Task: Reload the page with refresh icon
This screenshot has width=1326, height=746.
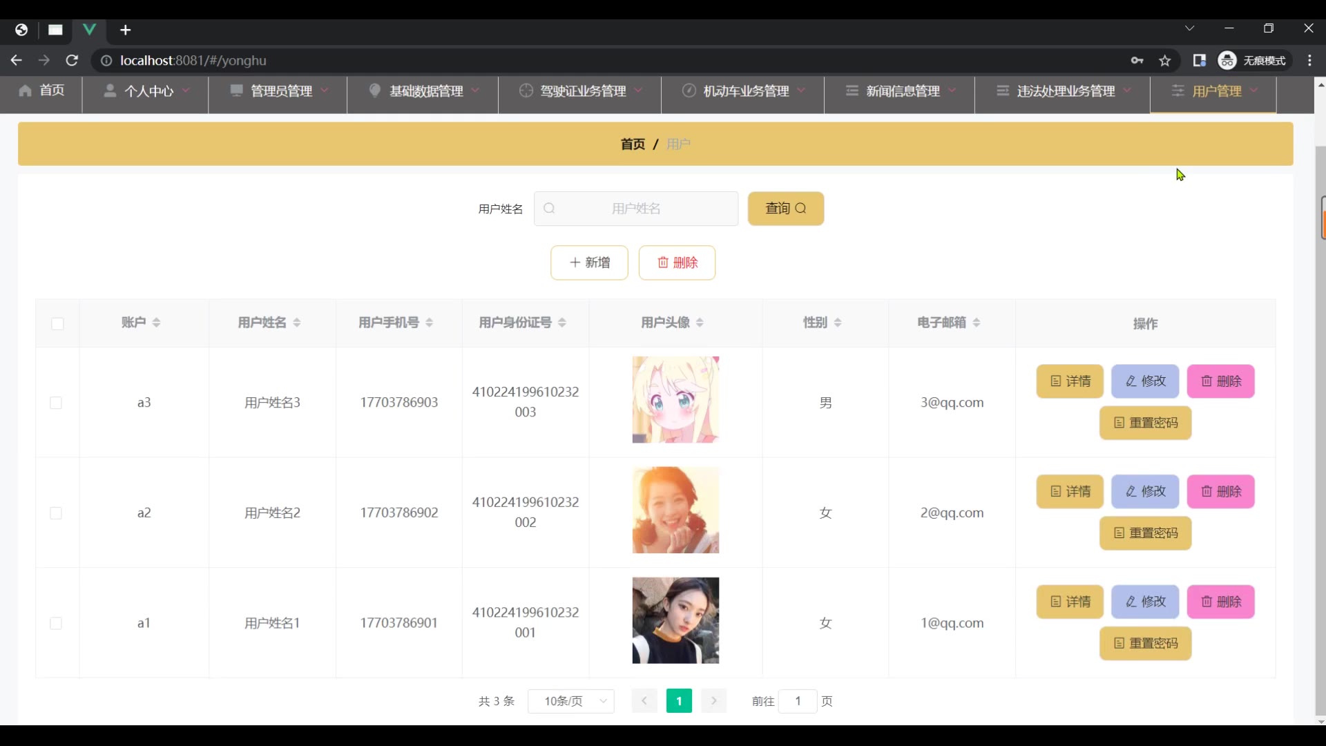Action: point(72,61)
